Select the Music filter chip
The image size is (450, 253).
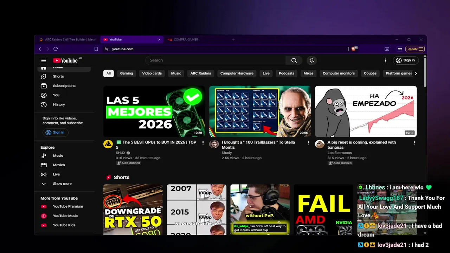pyautogui.click(x=176, y=73)
